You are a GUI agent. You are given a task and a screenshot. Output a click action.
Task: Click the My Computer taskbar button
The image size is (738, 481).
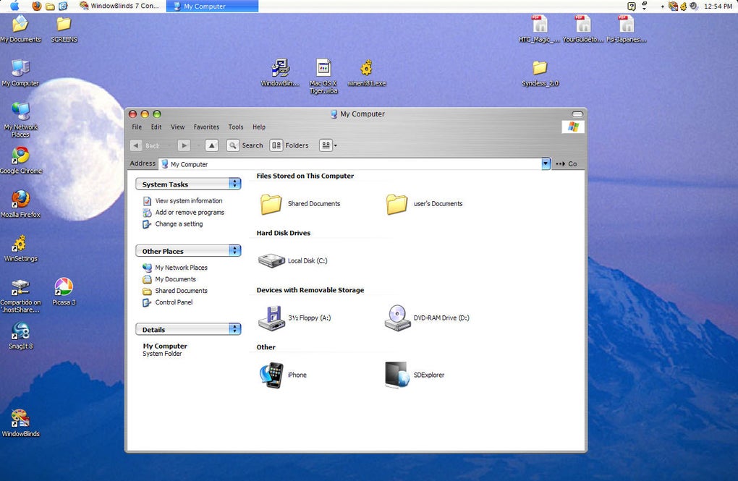click(212, 6)
